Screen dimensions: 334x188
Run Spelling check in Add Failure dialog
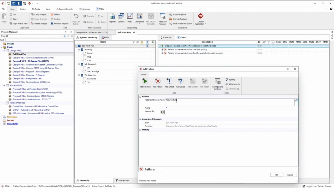click(230, 80)
